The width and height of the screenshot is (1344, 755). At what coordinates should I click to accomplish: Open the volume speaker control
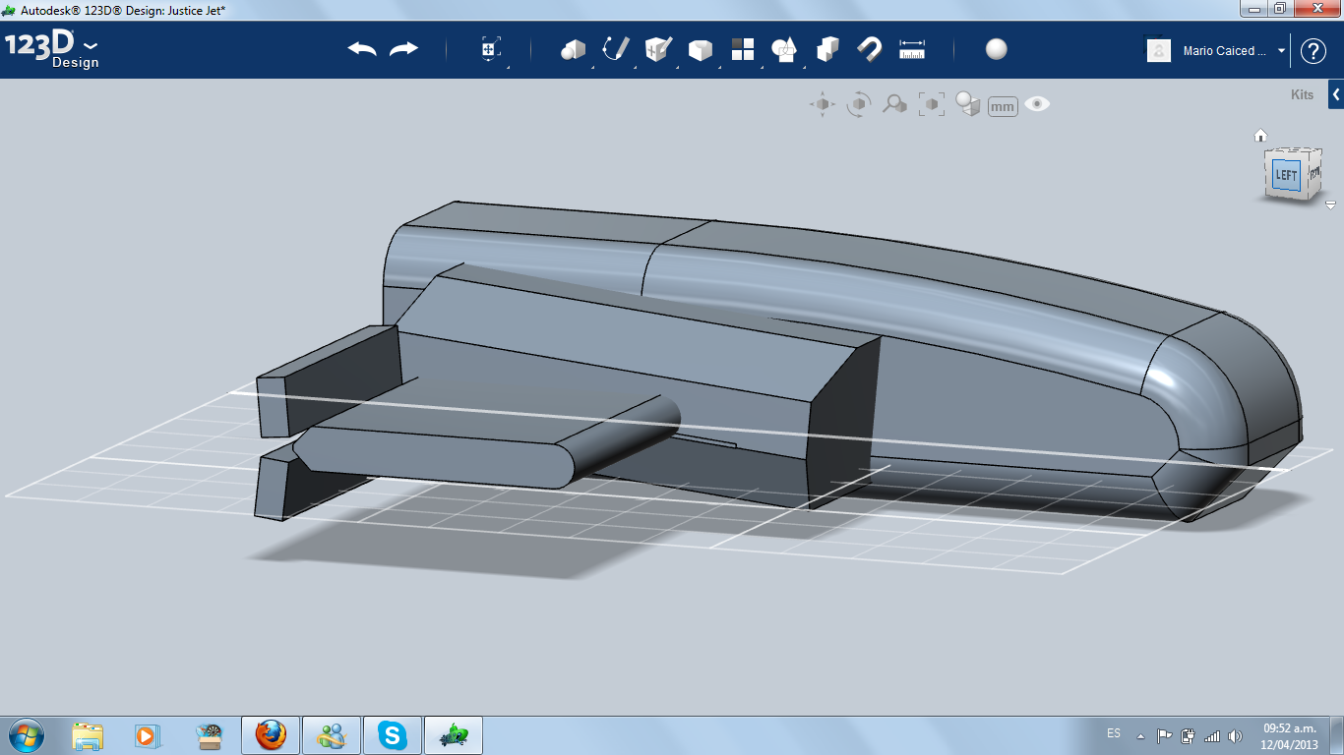1234,735
